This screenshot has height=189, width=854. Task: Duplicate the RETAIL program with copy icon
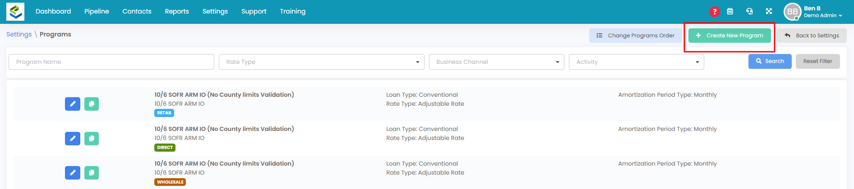[92, 104]
